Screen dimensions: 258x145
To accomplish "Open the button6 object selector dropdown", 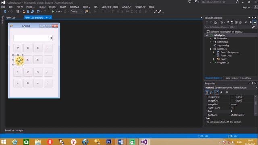I will coord(256,88).
